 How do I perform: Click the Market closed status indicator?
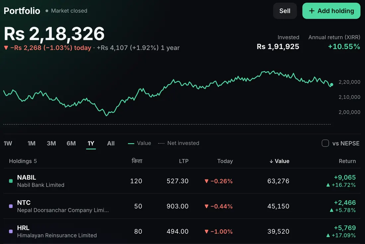tap(66, 11)
